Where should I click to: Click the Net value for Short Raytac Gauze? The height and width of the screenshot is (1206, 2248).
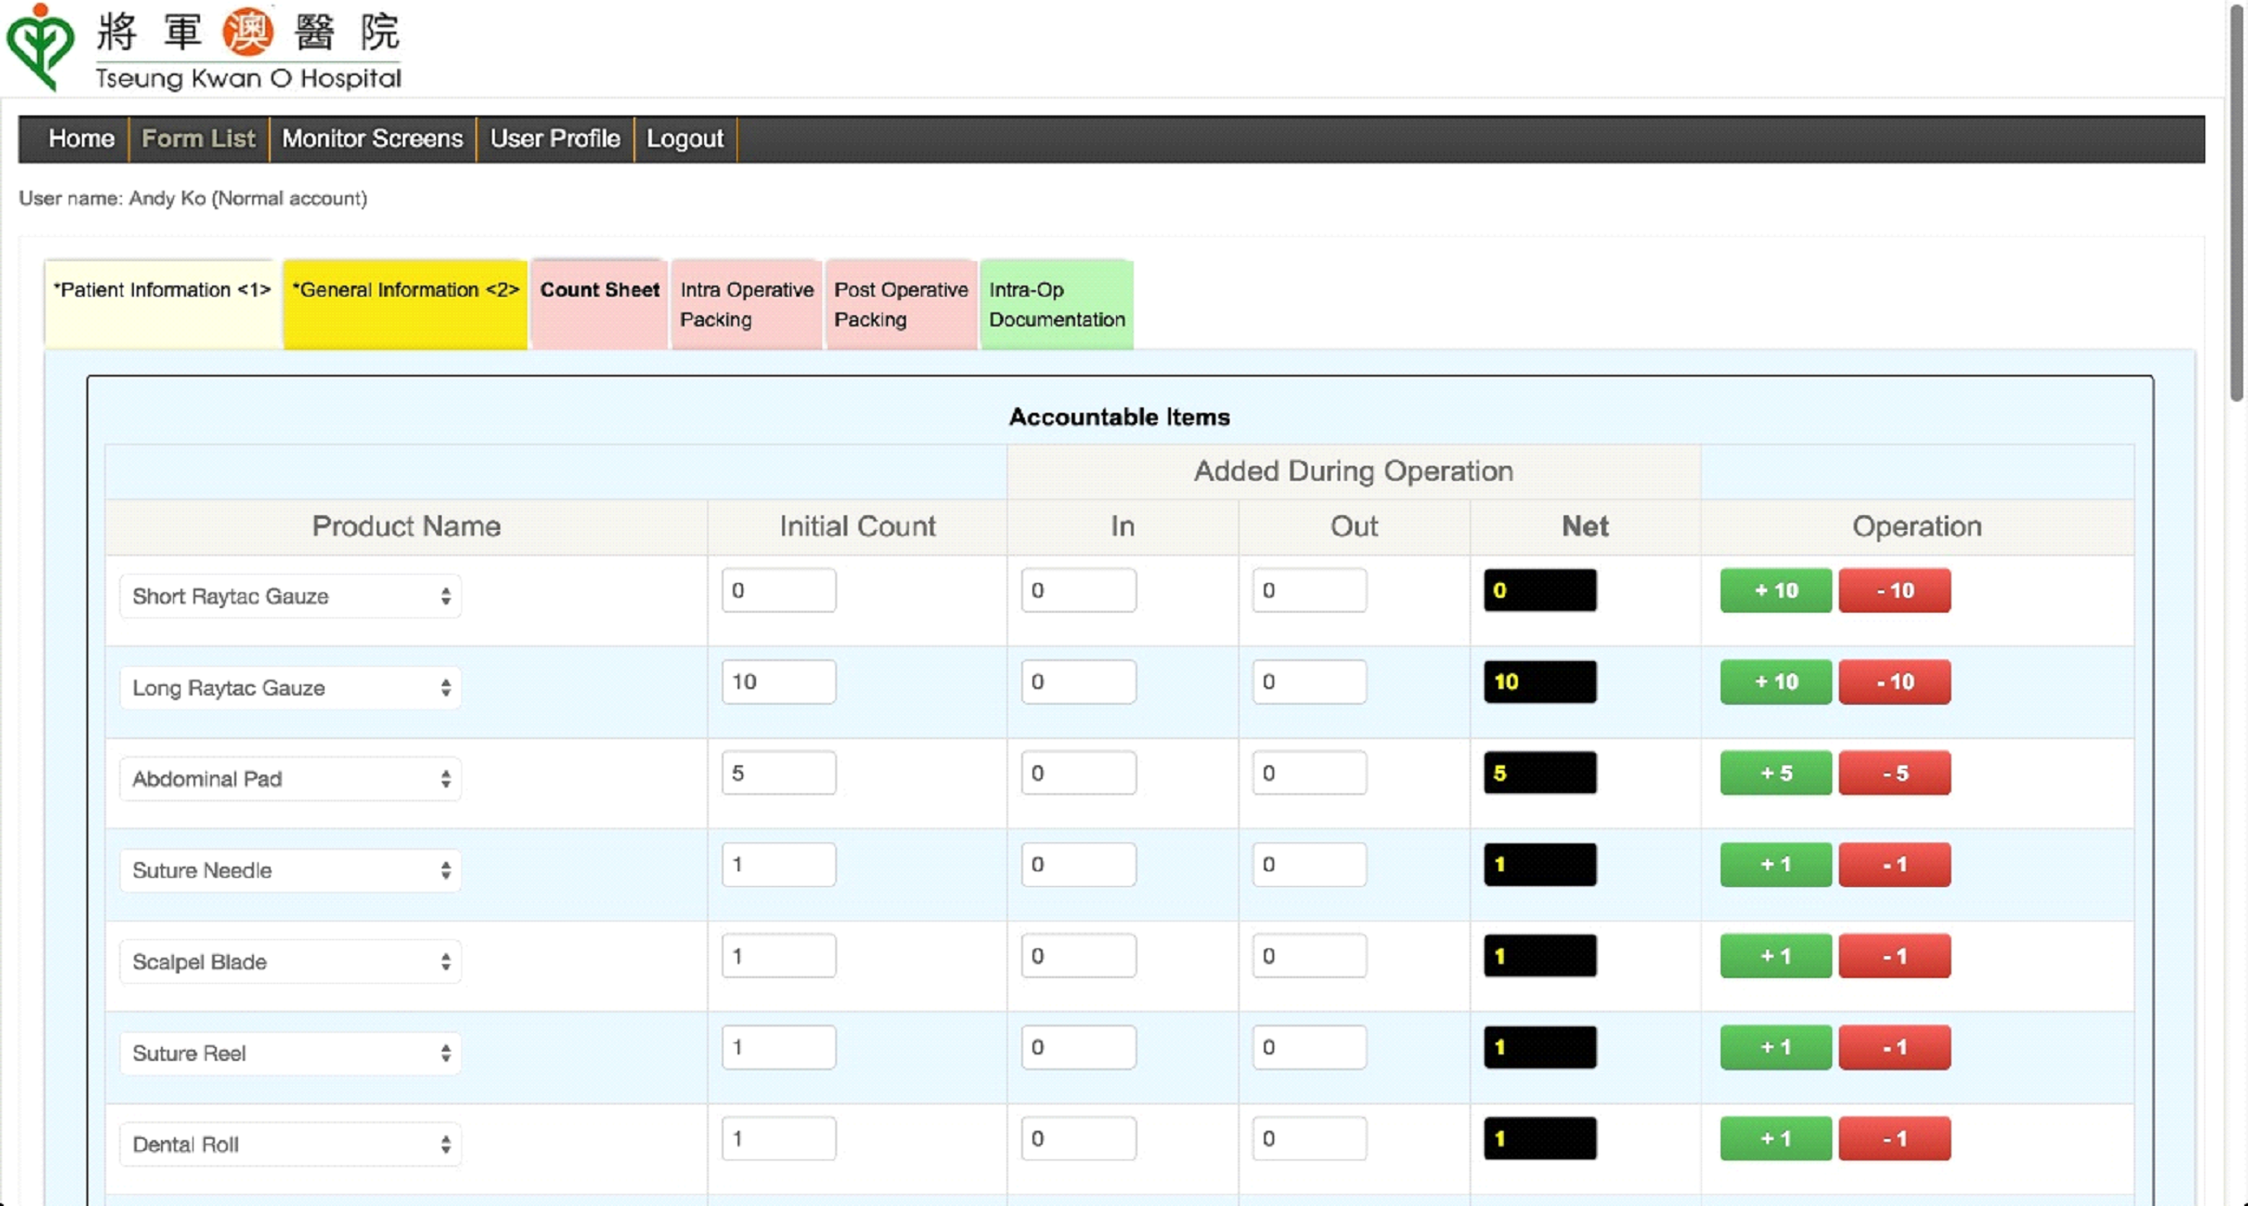1540,590
